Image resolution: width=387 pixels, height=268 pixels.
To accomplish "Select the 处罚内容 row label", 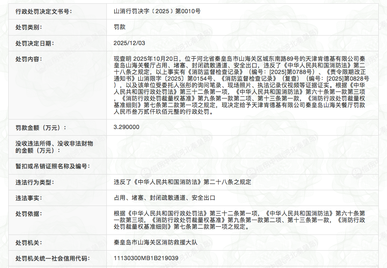I will point(29,59).
